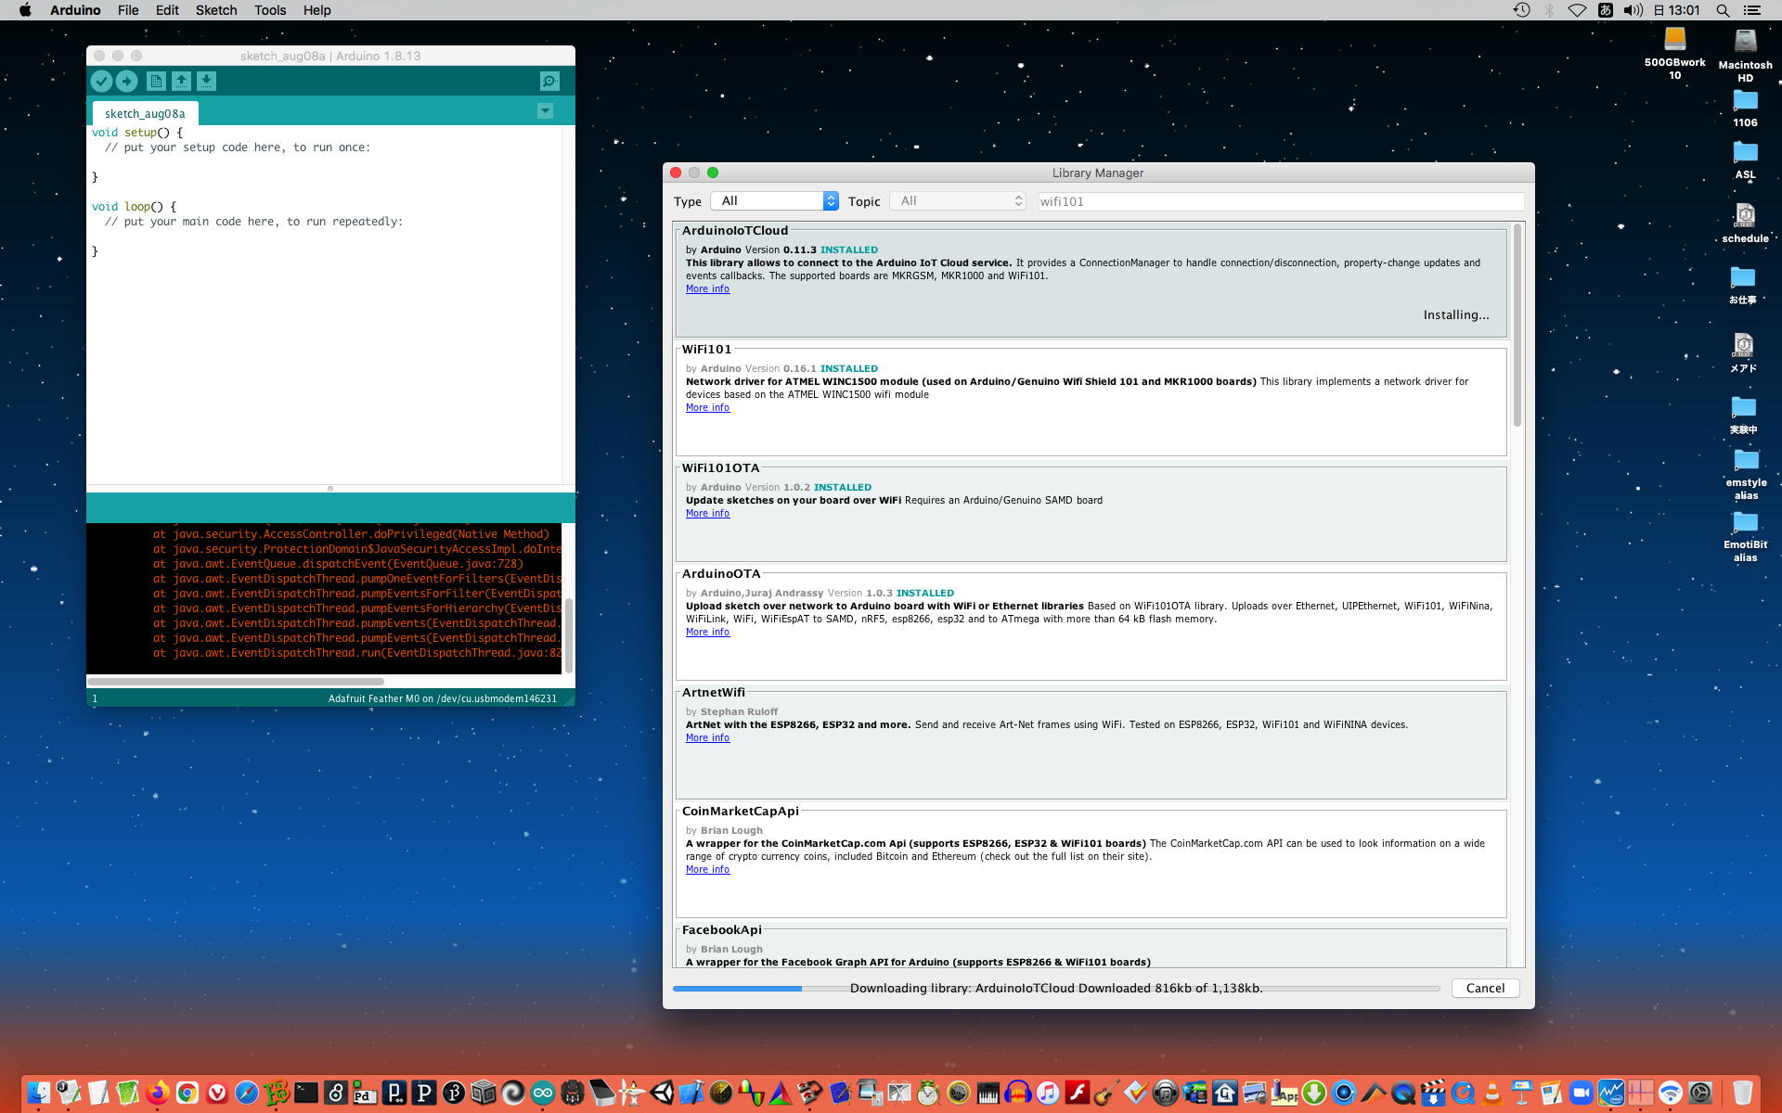This screenshot has width=1782, height=1113.
Task: Open More info link for WiFi101
Action: [x=707, y=407]
